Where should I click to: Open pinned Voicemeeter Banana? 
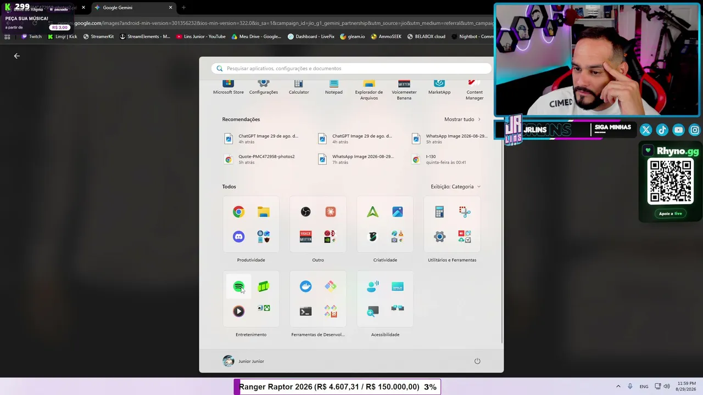click(404, 90)
